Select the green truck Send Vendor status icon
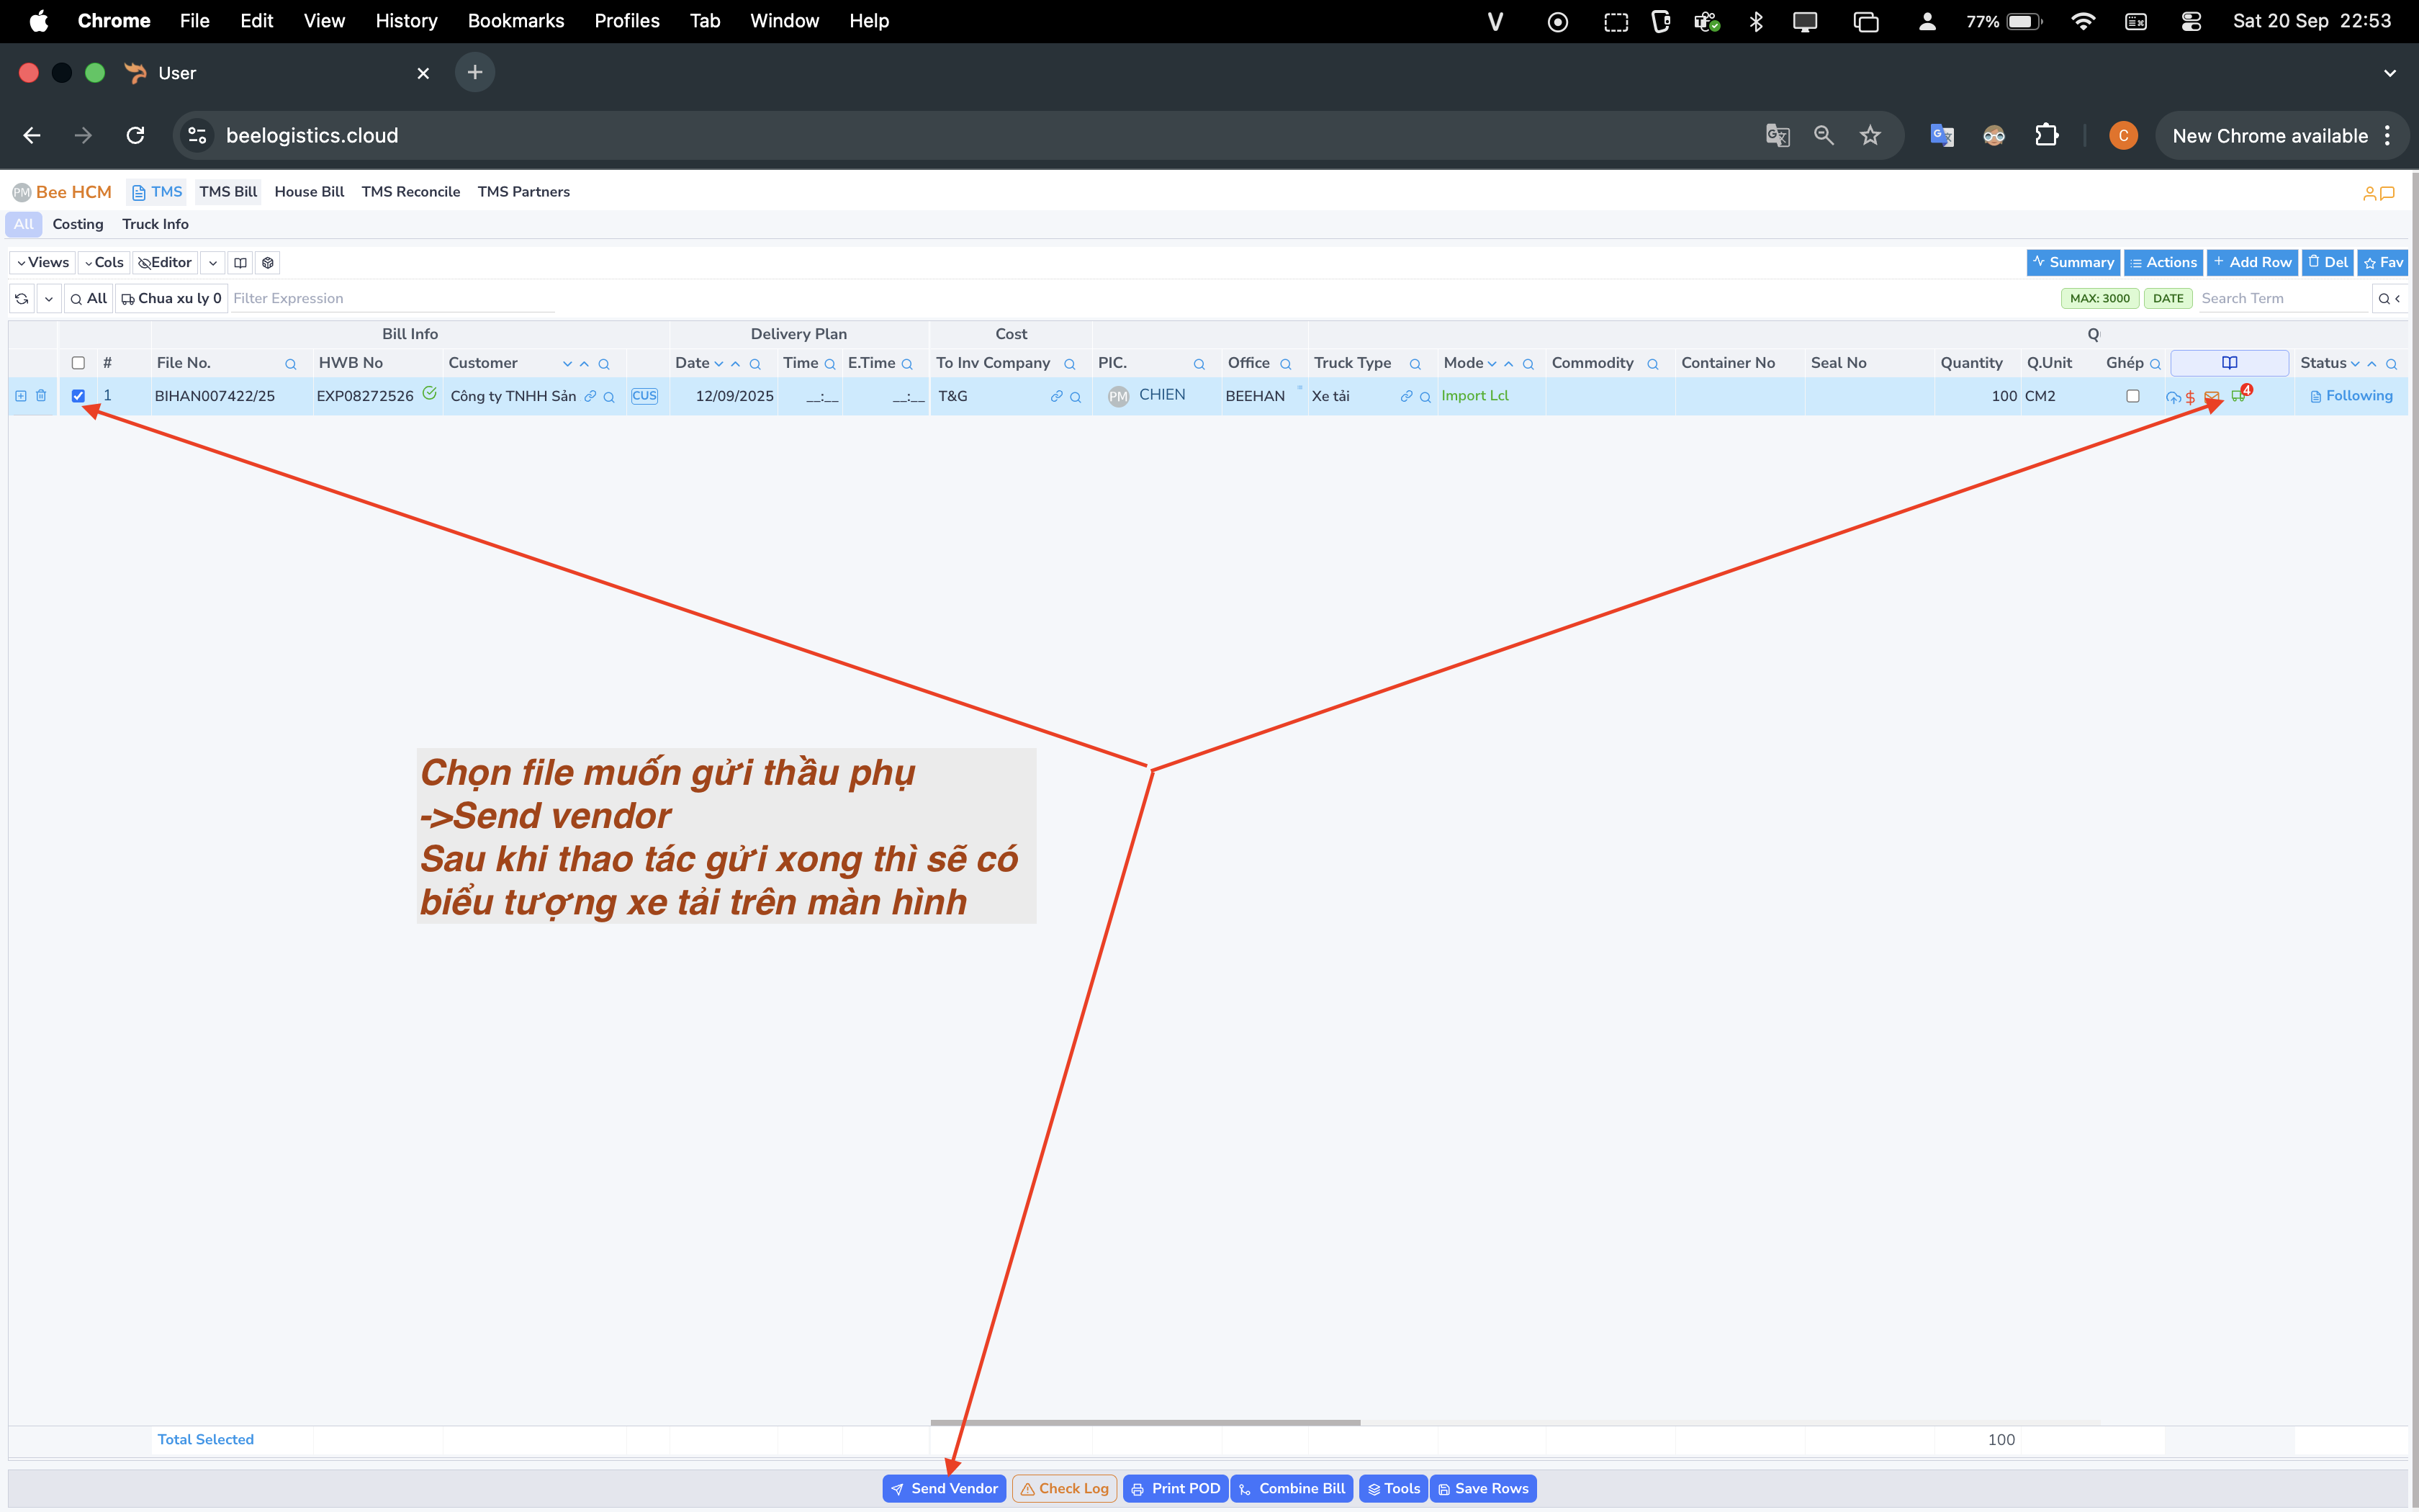 point(2237,396)
